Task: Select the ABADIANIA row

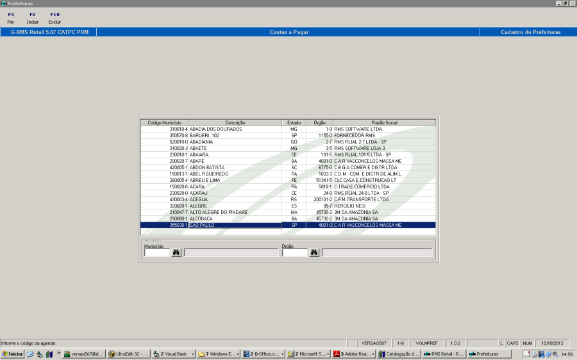Action: pos(288,142)
